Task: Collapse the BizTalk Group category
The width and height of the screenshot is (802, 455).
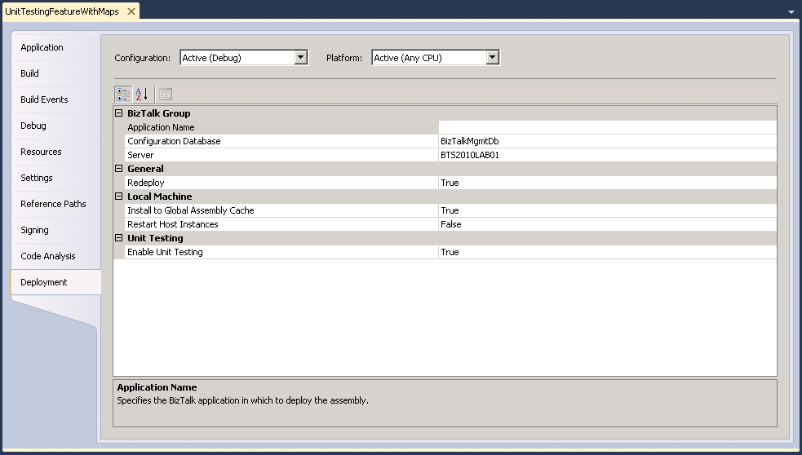Action: coord(118,113)
